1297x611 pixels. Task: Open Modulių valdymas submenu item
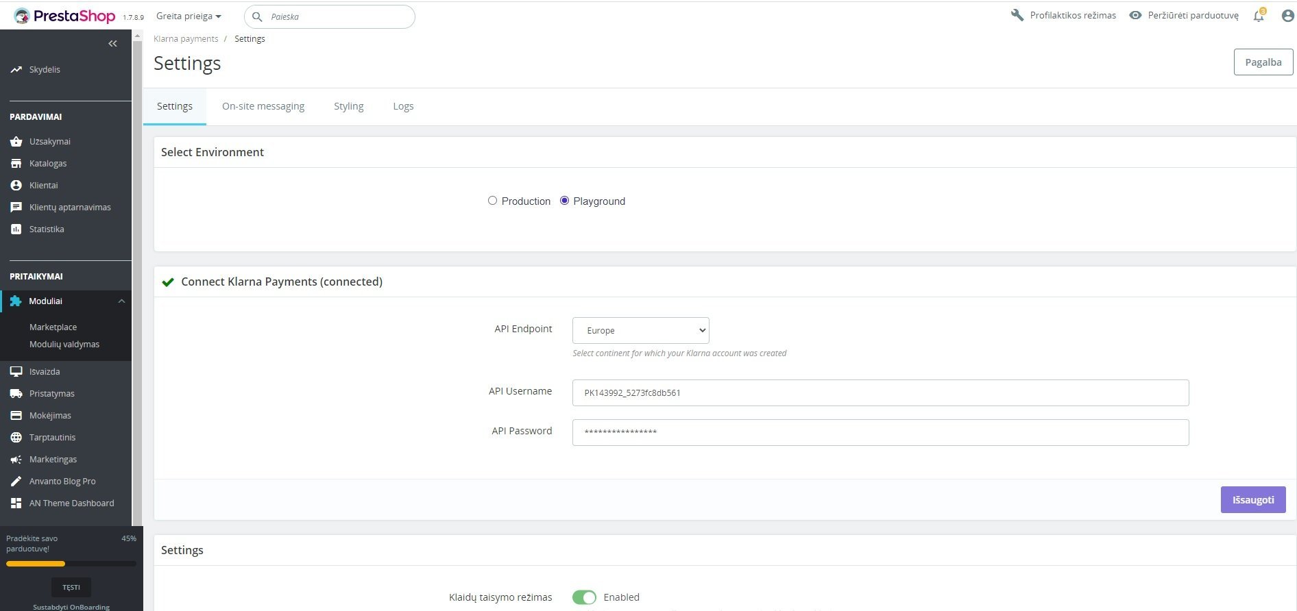point(64,345)
